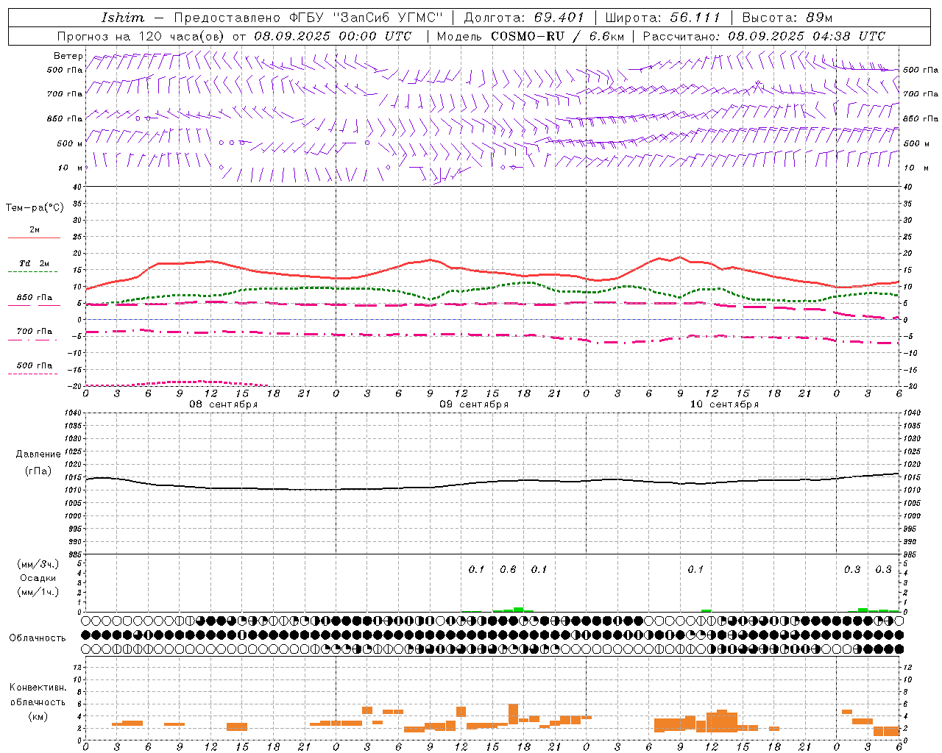Viewport: 942px width, 753px height.
Task: Click the "Долгота: 69.401" longitude value
Action: point(523,18)
